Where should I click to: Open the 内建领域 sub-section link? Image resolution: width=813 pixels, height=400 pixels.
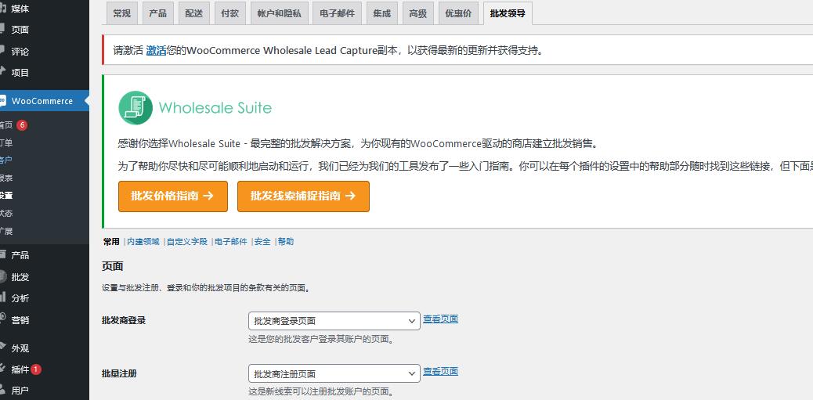(x=143, y=241)
